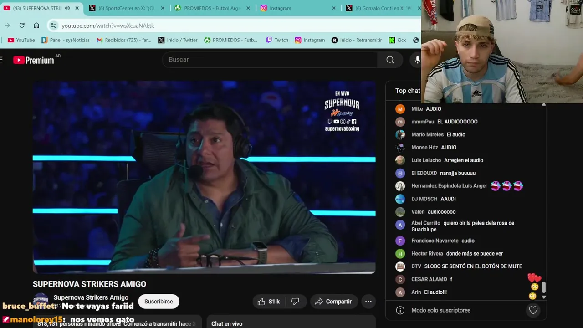
Task: Open the Twitch bookmark
Action: 277,40
